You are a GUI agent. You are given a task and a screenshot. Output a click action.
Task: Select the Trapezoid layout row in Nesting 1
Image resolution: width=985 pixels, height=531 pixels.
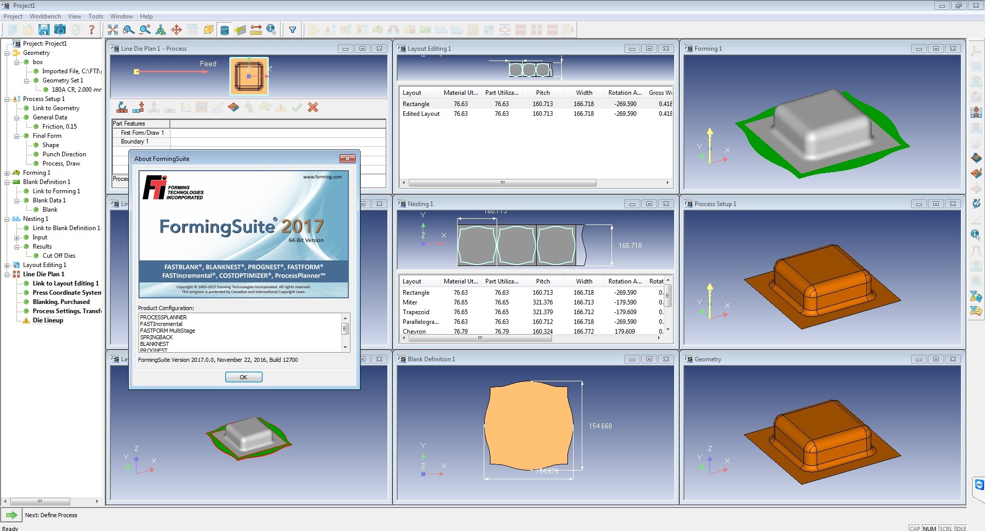point(532,312)
